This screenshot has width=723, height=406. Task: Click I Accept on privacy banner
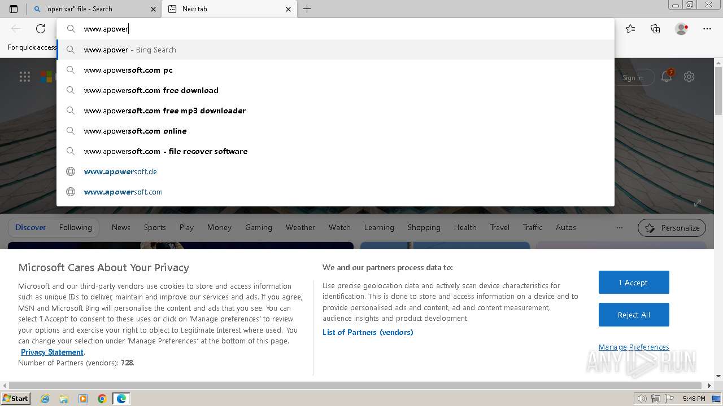(x=634, y=283)
